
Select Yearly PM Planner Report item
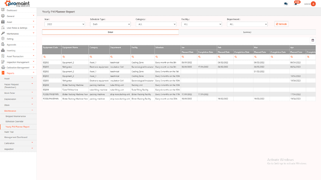point(18,127)
